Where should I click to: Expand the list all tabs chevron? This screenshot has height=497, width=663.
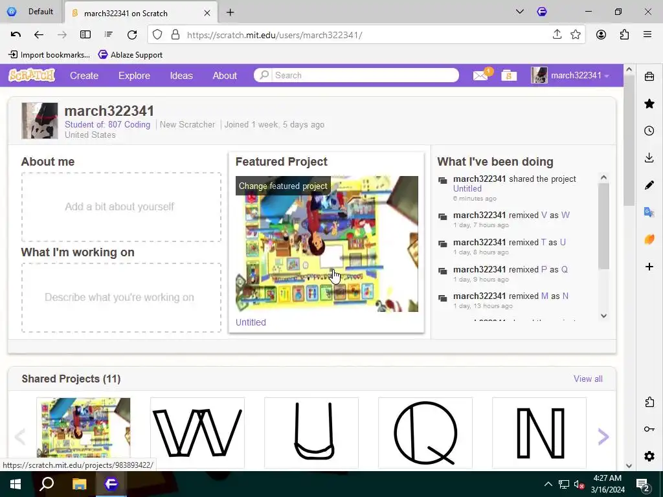click(520, 12)
